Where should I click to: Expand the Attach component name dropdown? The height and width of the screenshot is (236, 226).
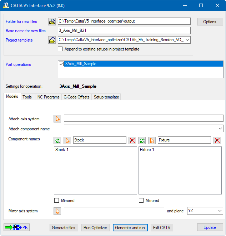(x=220, y=129)
